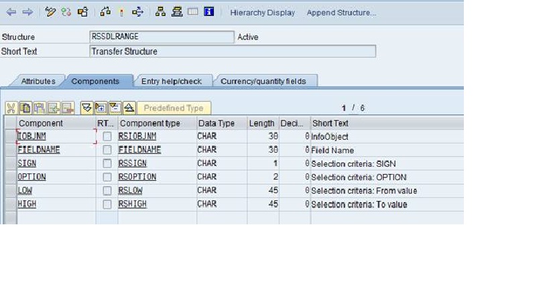This screenshot has width=549, height=308.
Task: Collapse include with the minus icon
Action: tap(115, 108)
